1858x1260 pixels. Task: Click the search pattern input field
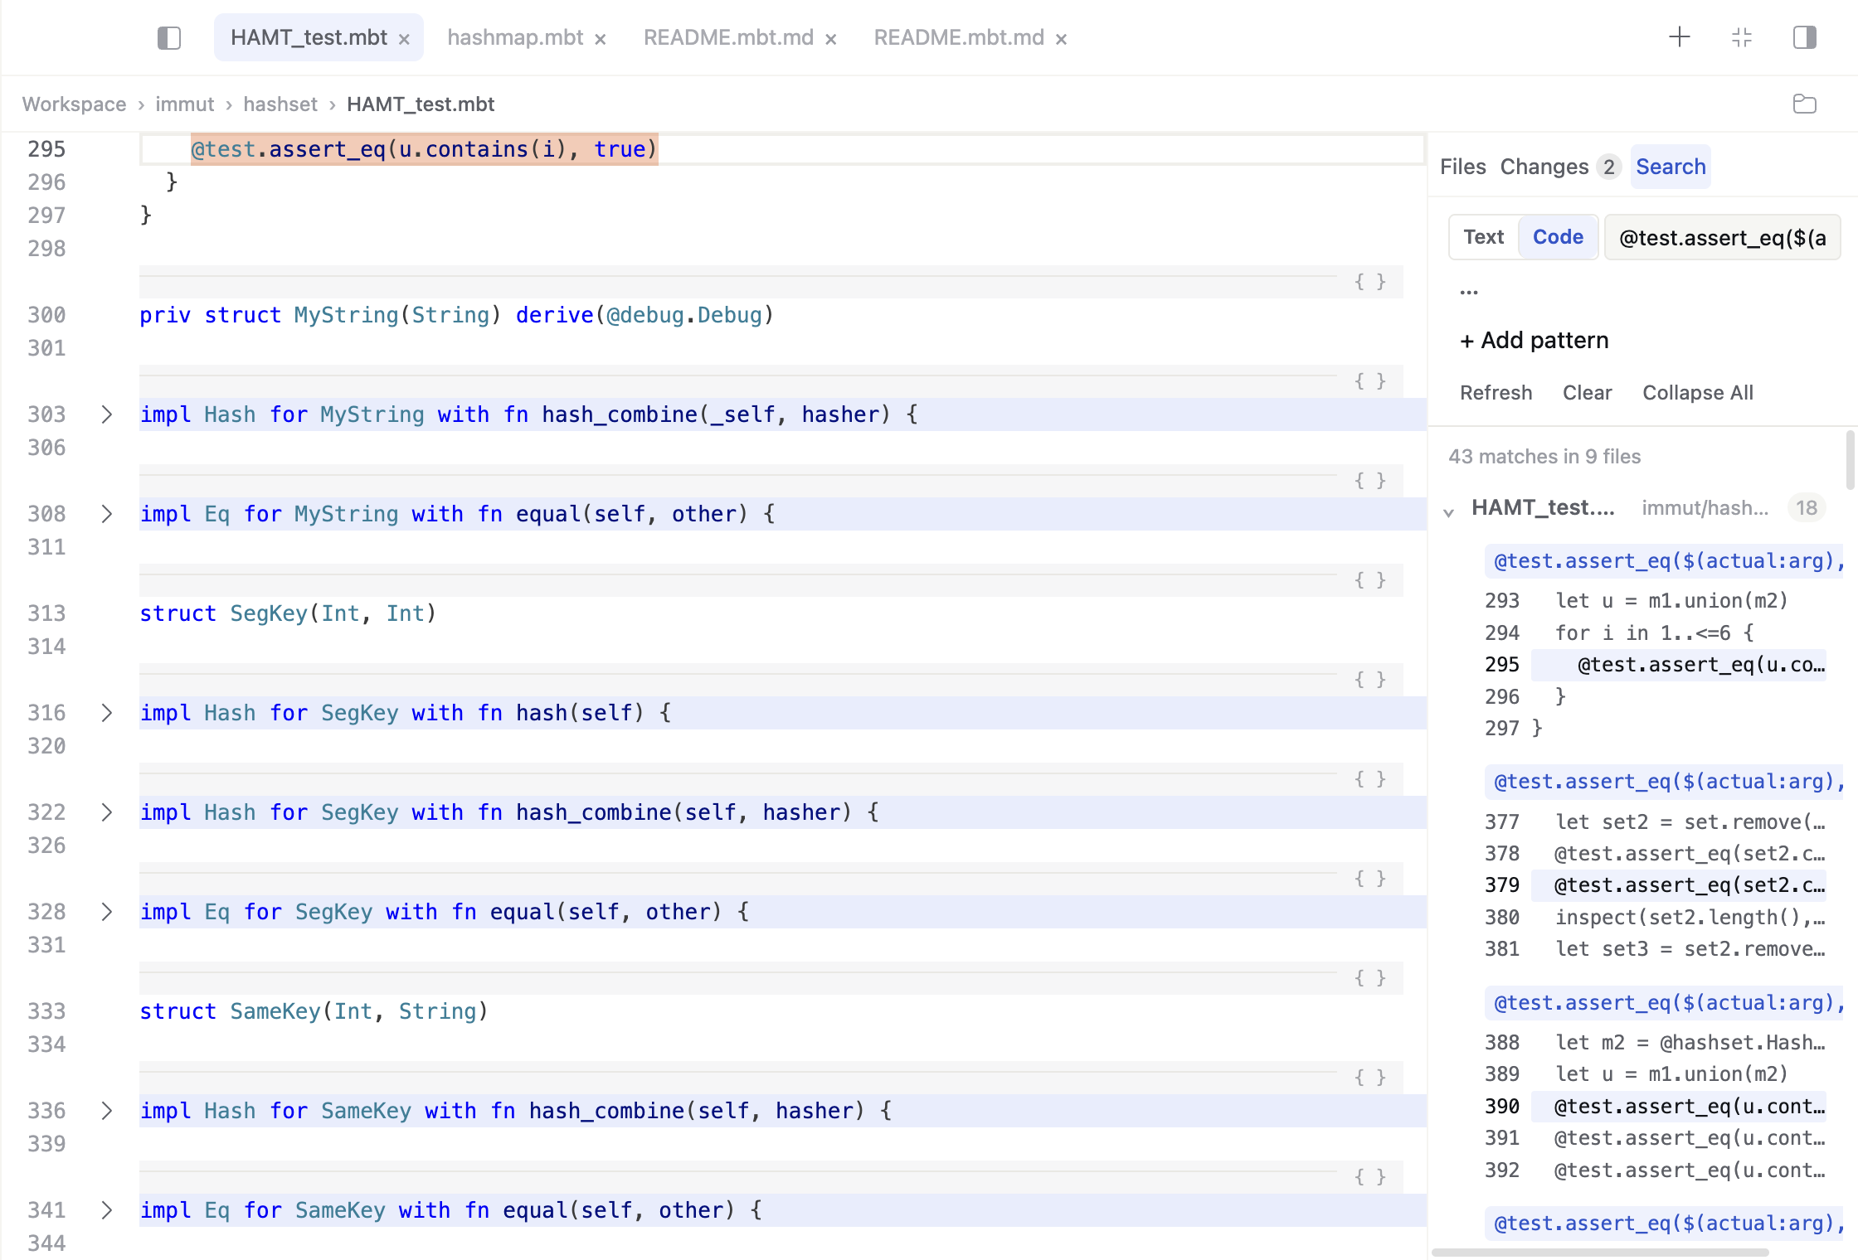coord(1723,238)
